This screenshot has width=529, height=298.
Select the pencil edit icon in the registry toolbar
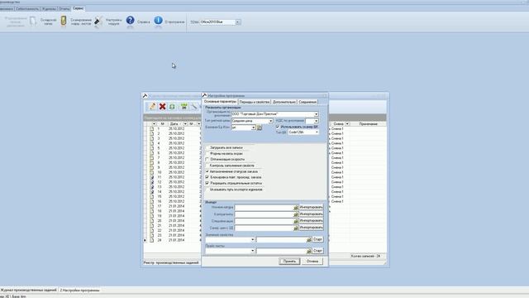pyautogui.click(x=152, y=107)
